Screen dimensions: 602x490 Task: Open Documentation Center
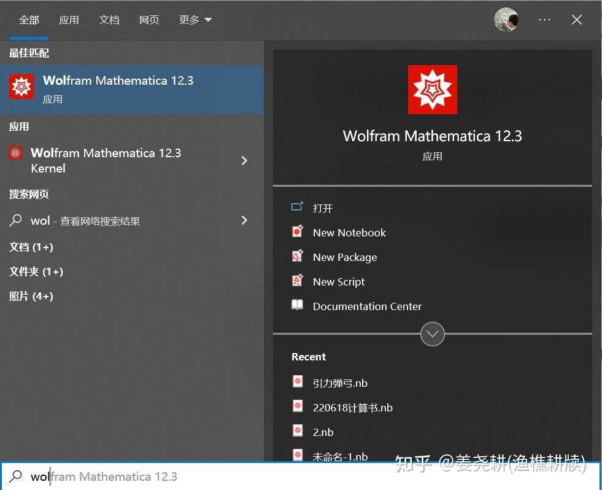coord(367,306)
